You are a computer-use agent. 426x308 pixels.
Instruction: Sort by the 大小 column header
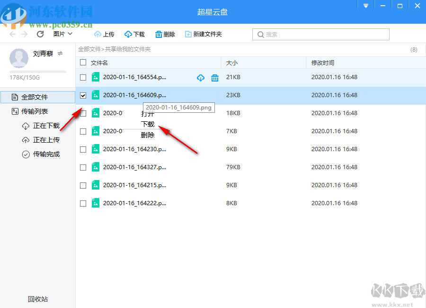[232, 63]
